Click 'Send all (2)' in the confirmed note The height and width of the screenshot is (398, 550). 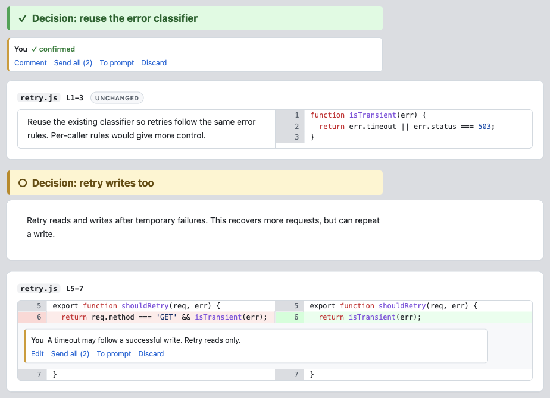73,62
